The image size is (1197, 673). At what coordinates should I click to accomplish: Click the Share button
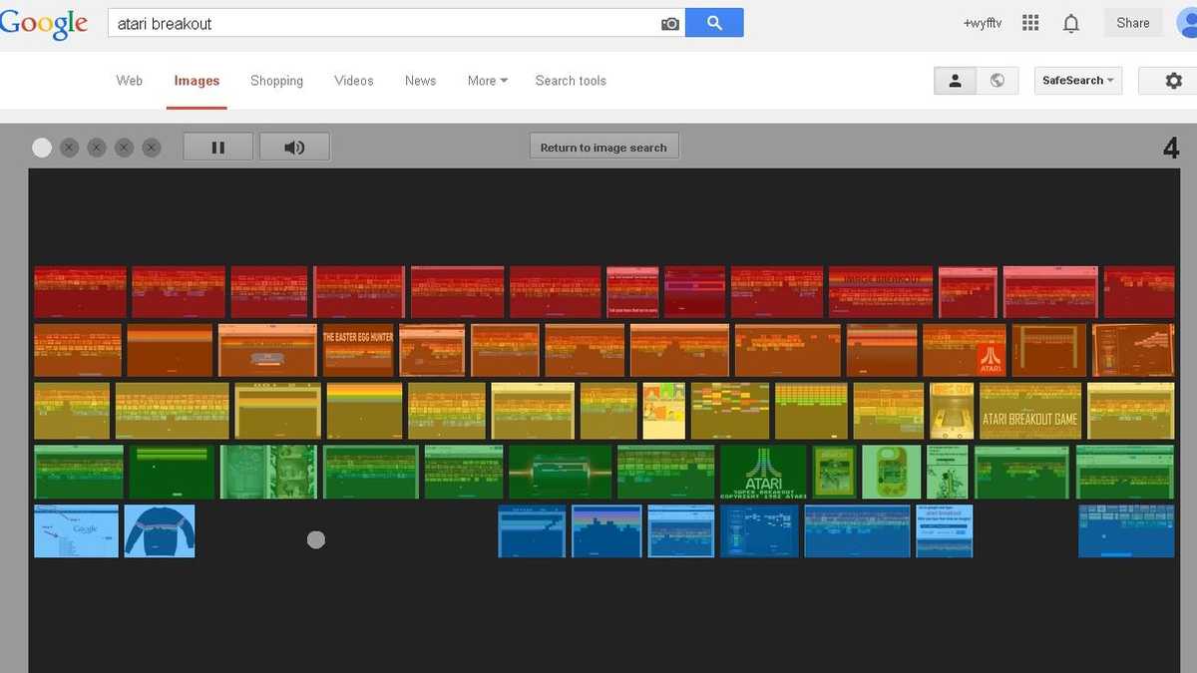coord(1132,22)
